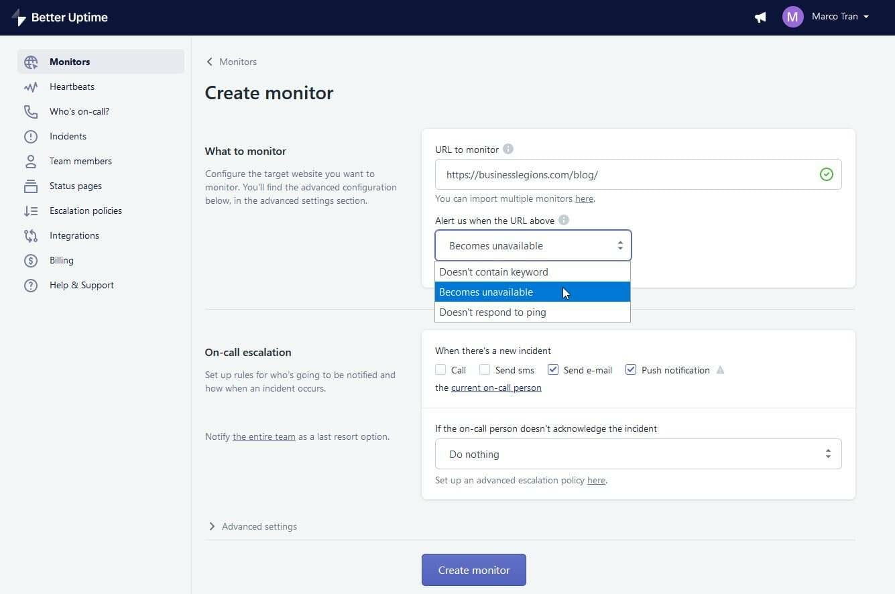Open the Integrations page
Image resolution: width=895 pixels, height=594 pixels.
point(74,235)
